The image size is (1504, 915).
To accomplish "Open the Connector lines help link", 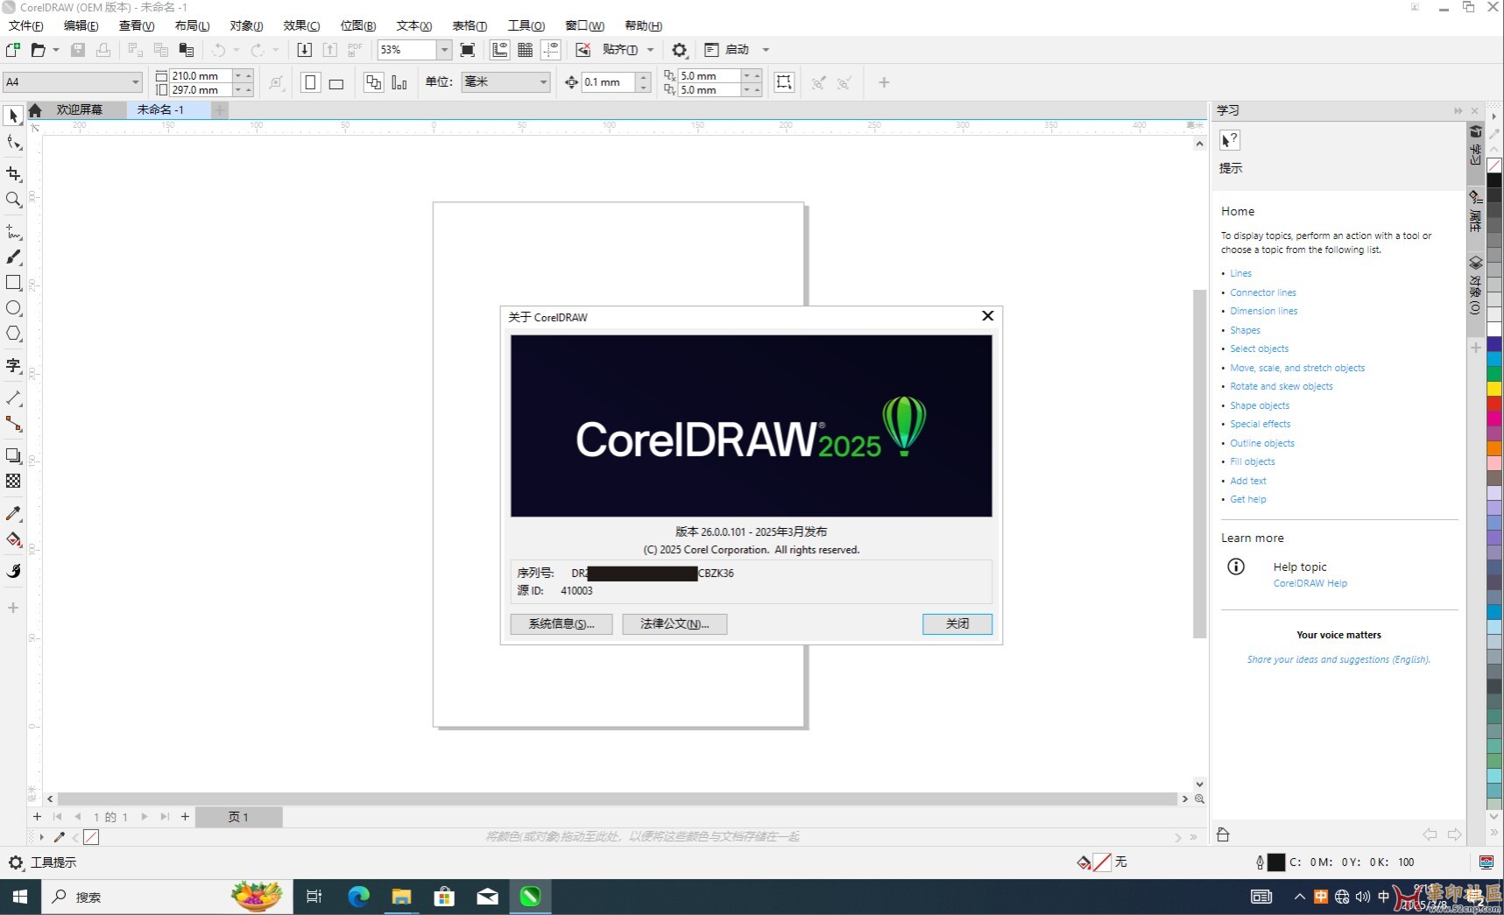I will (1262, 292).
